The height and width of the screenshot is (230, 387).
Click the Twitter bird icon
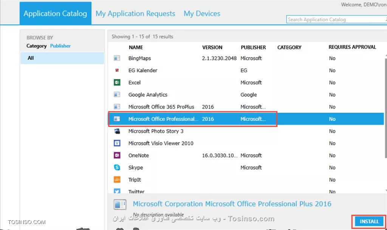pyautogui.click(x=117, y=191)
